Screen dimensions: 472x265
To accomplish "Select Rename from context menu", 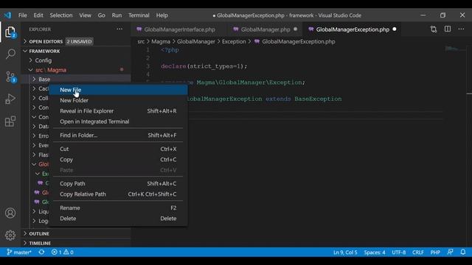I will pos(118,208).
